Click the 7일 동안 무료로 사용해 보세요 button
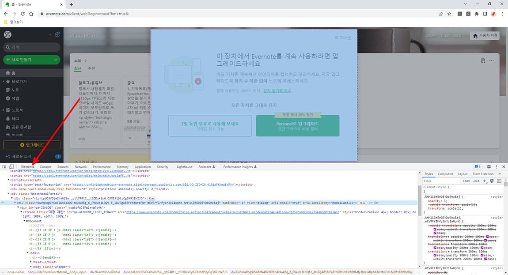Viewport: 508px width, 275px height. point(210,126)
